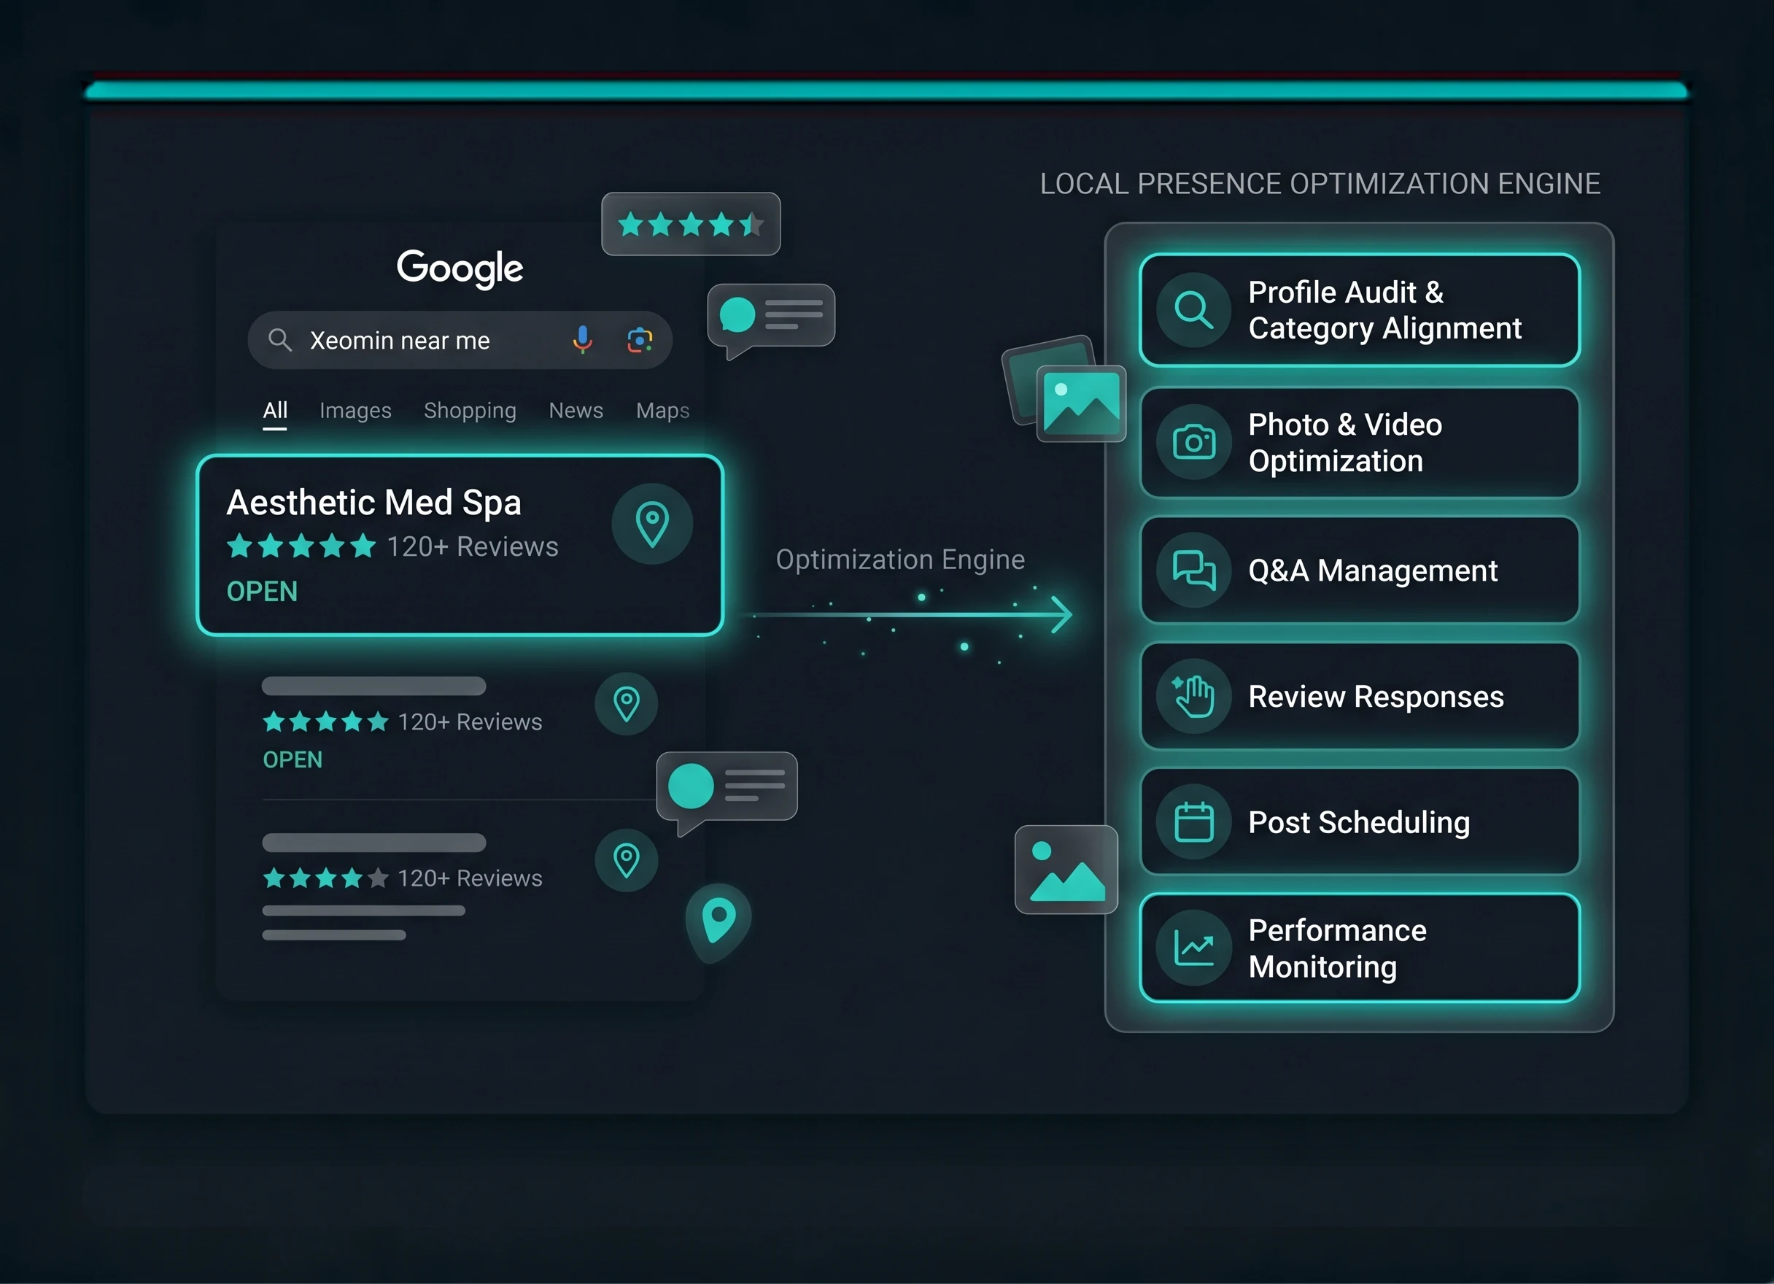Viewport: 1774px width, 1284px height.
Task: Switch to the Images tab
Action: point(355,410)
